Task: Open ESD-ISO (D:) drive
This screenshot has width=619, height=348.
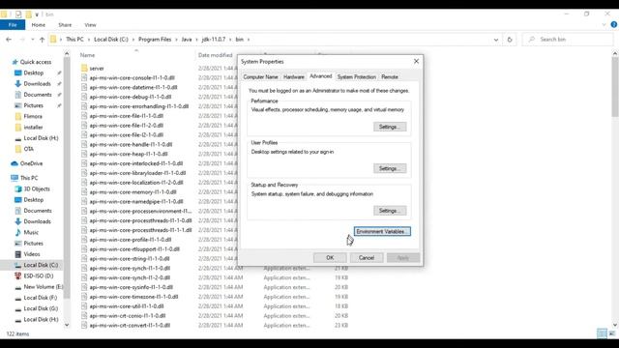Action: [39, 275]
